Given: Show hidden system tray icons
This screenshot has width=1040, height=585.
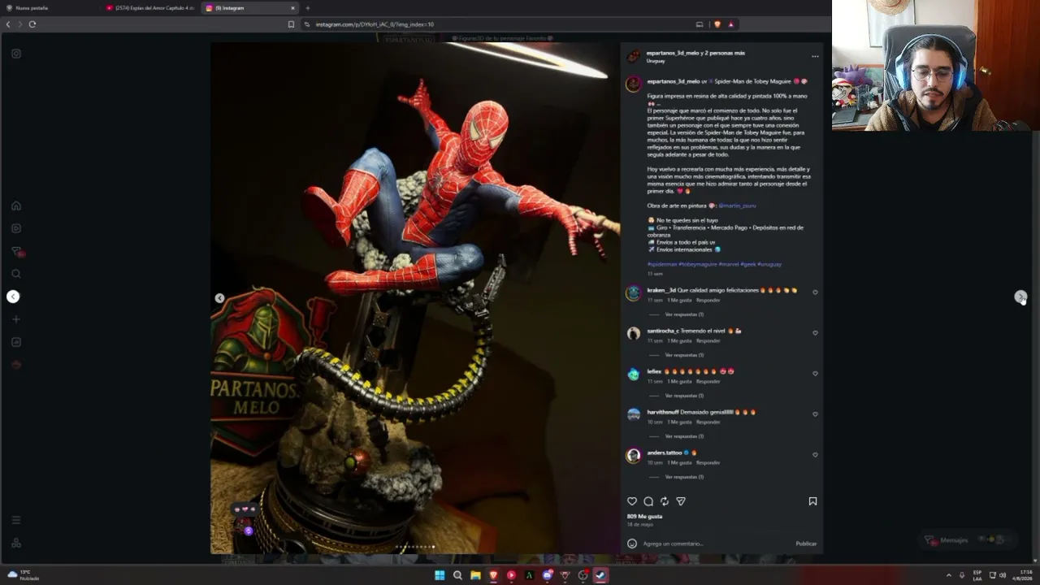Looking at the screenshot, I should 948,575.
